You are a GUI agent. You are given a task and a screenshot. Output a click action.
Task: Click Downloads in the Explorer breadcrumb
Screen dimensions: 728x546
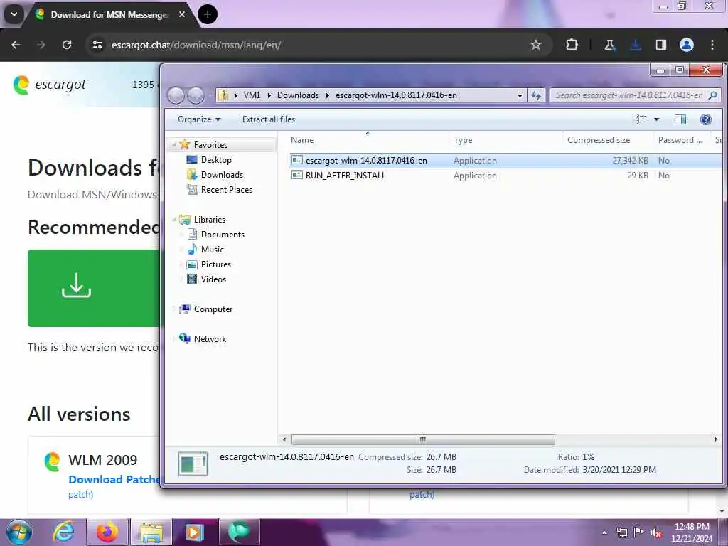[298, 95]
